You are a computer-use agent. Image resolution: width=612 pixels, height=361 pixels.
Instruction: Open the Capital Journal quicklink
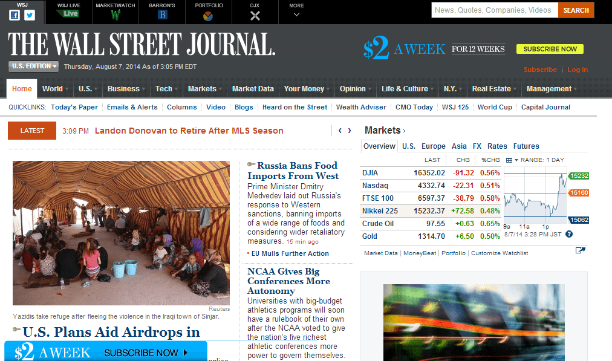(x=545, y=107)
